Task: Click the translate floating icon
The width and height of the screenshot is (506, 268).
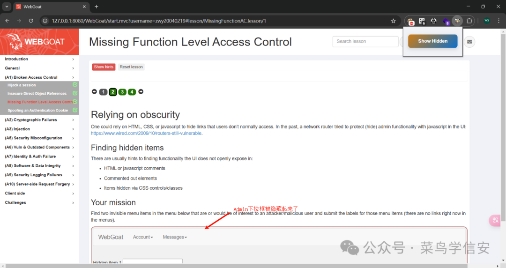Action: 495,221
